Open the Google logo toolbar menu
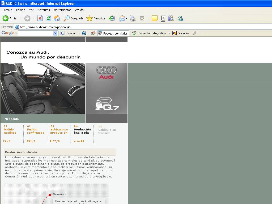 pyautogui.click(x=9, y=33)
